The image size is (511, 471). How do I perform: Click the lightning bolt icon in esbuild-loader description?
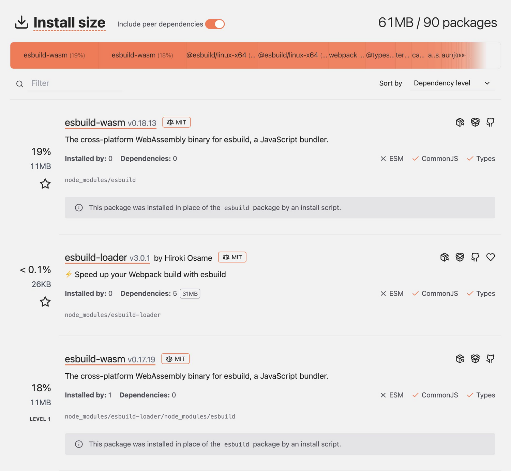click(x=69, y=274)
